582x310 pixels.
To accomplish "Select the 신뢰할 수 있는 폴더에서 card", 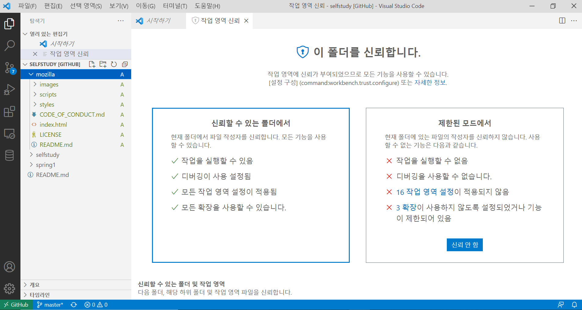I will [251, 185].
